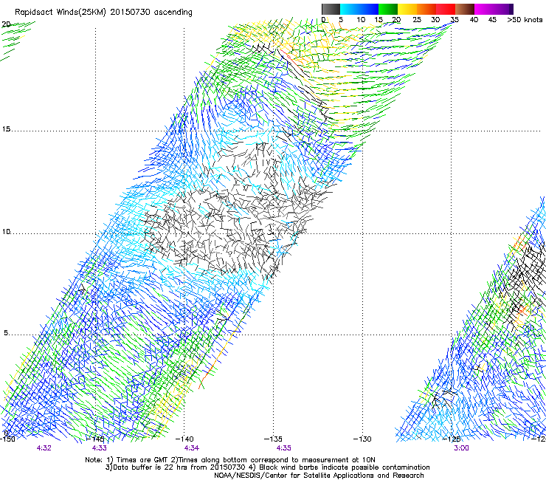Click the latitude label '10' on left axis

pos(6,231)
